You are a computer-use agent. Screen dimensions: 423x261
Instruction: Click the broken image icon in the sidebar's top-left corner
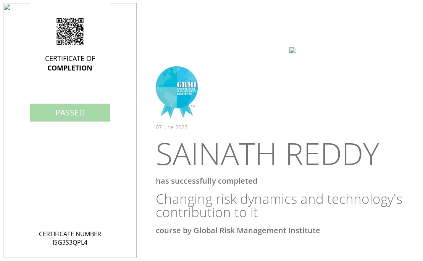click(7, 7)
